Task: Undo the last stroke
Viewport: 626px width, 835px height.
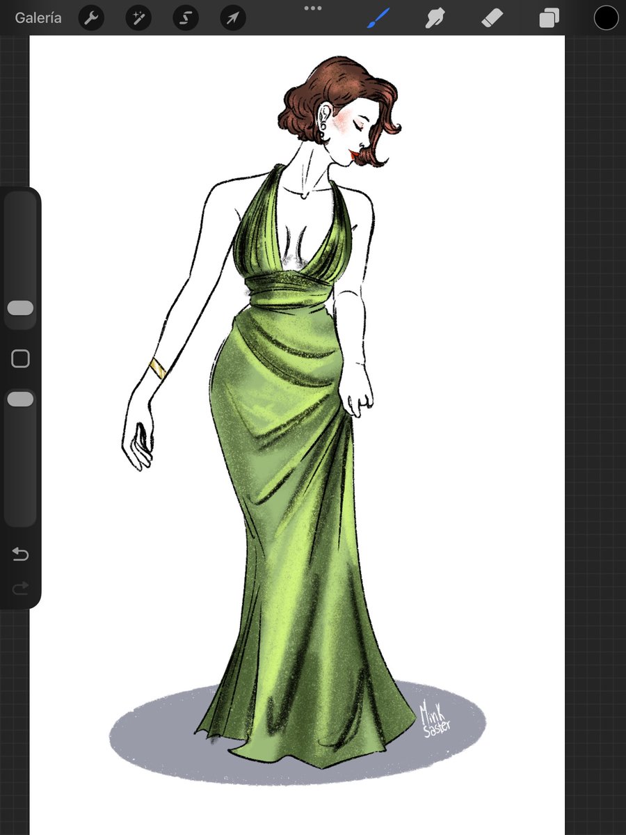Action: coord(20,555)
